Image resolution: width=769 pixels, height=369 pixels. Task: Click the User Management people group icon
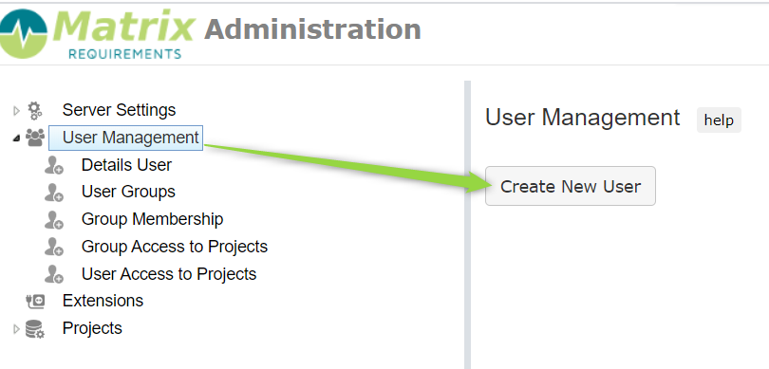tap(35, 138)
